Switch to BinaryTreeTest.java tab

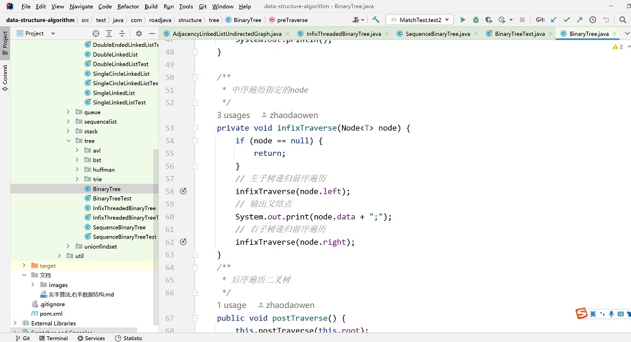pyautogui.click(x=519, y=34)
